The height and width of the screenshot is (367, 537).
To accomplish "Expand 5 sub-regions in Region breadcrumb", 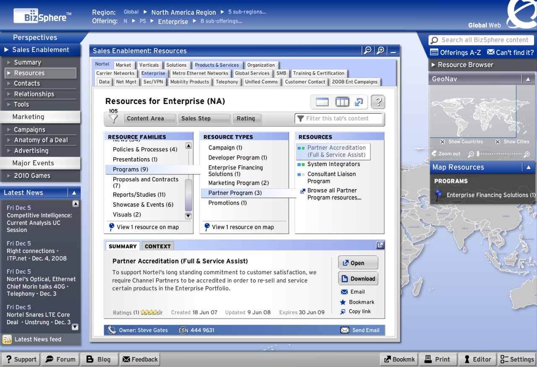I will (247, 12).
